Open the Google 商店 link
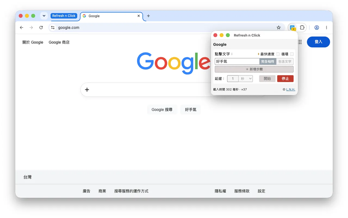The height and width of the screenshot is (218, 348). [x=59, y=42]
